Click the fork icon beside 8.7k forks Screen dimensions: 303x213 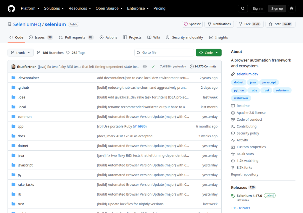point(233,167)
